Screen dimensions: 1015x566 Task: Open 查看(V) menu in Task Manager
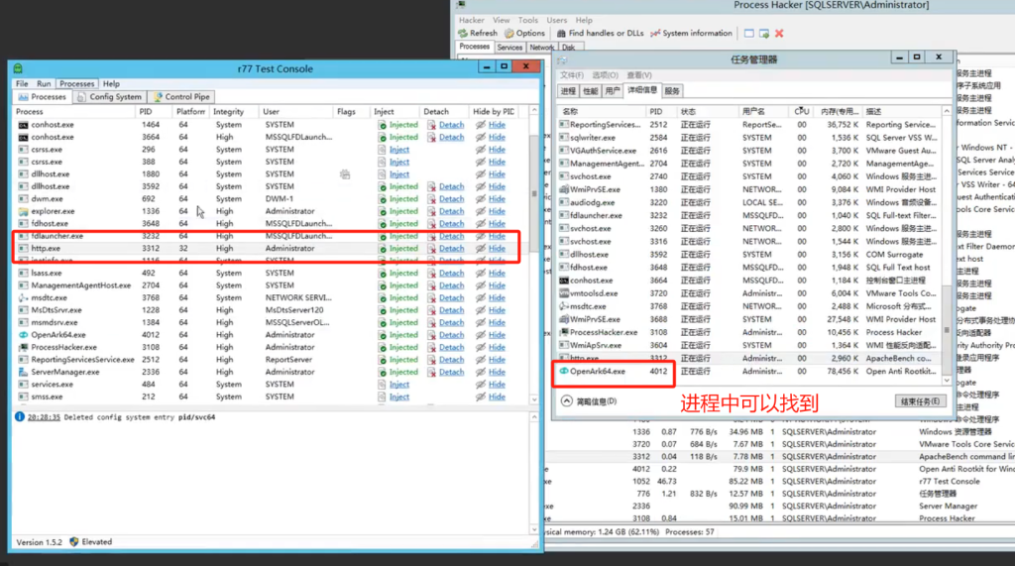click(639, 75)
